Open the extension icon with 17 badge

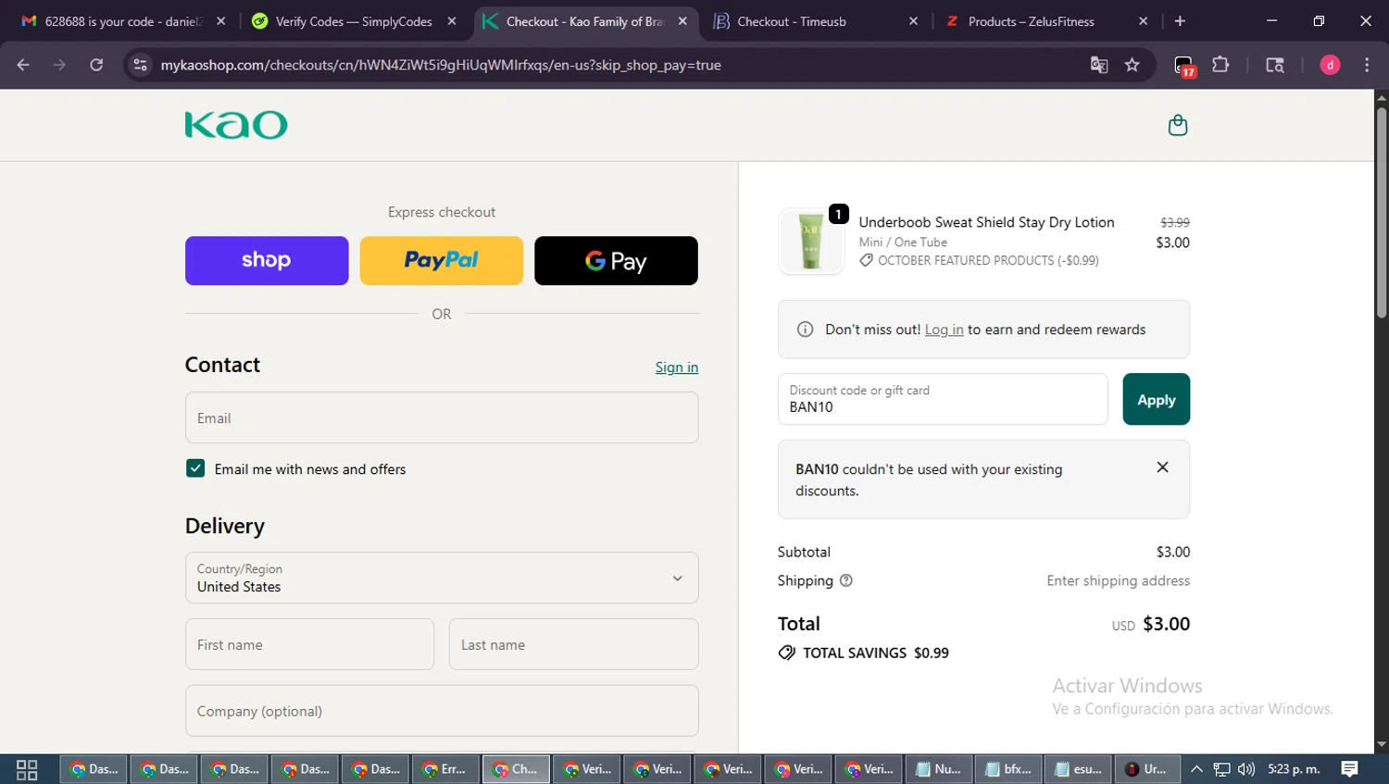click(1184, 66)
